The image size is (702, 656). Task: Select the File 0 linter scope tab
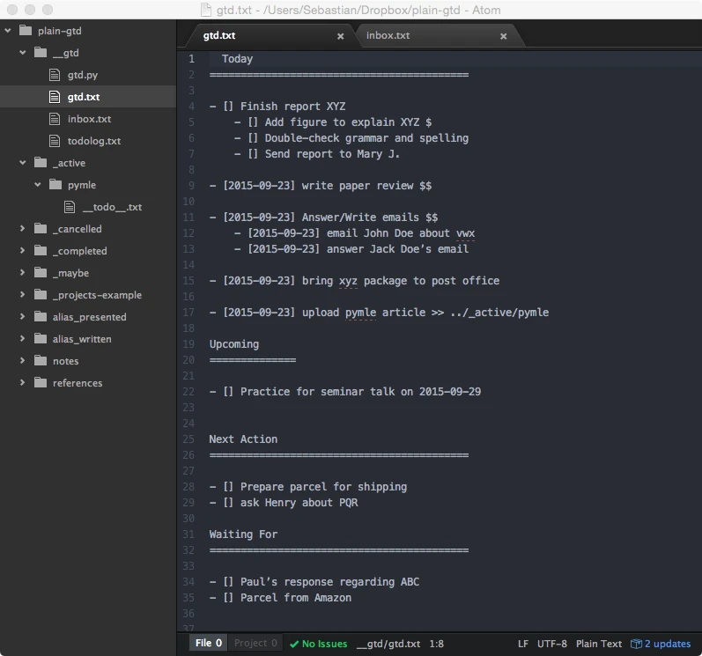pos(208,643)
